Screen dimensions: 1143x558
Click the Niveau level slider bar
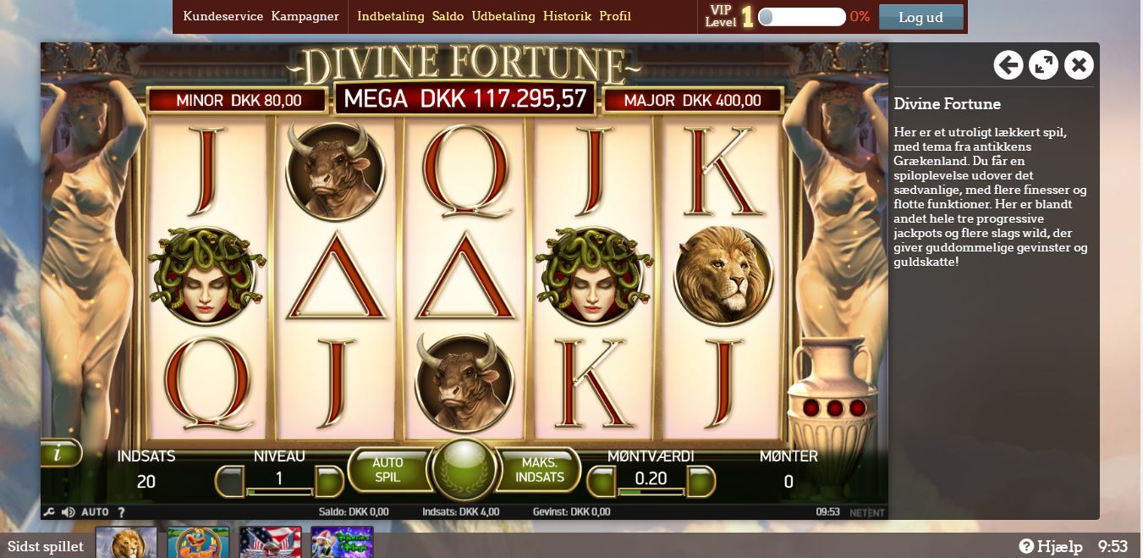[x=279, y=491]
